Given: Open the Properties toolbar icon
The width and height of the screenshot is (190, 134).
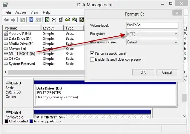Looking at the screenshot, I should click(x=61, y=20).
